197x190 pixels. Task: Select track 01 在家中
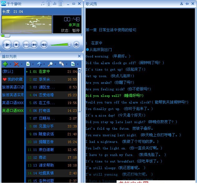[x=52, y=72]
